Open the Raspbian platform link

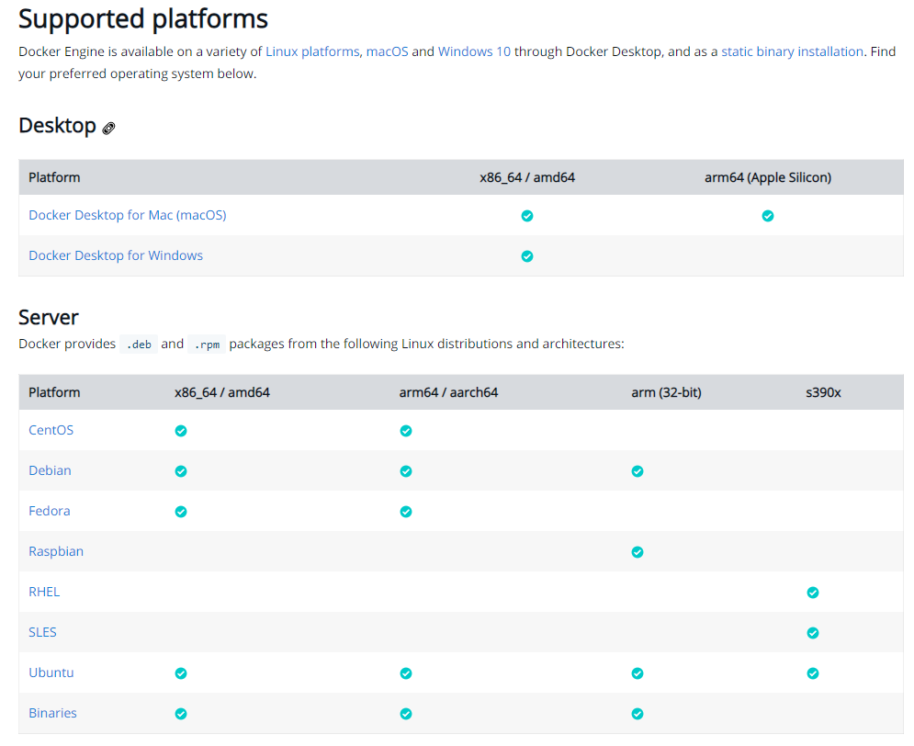click(56, 551)
